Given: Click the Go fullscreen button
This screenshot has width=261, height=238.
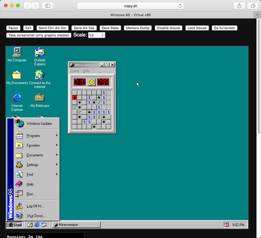Looking at the screenshot, I should pyautogui.click(x=224, y=28).
